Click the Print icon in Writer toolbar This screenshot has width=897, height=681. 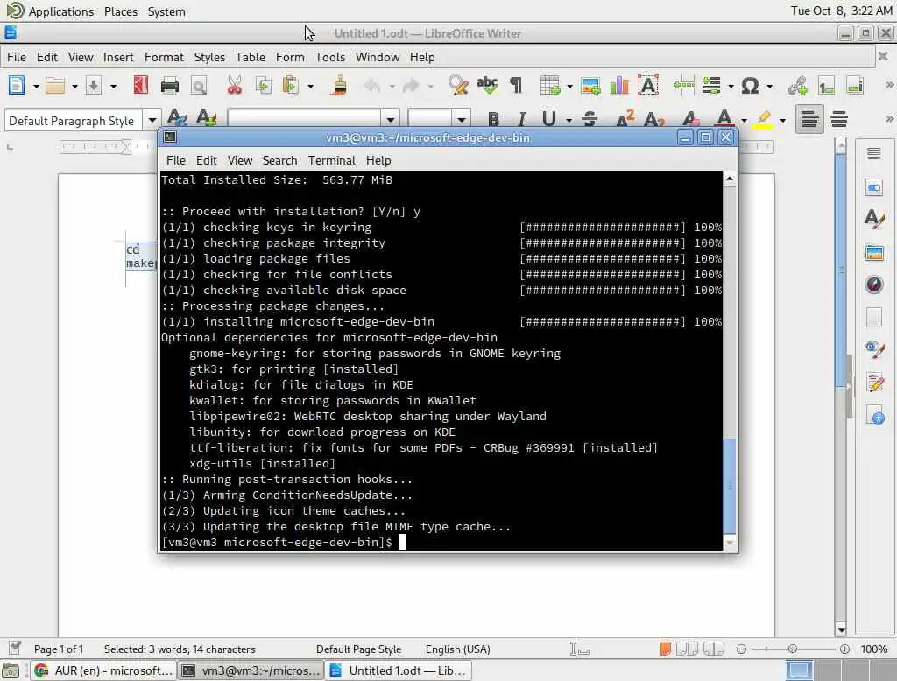pyautogui.click(x=170, y=86)
